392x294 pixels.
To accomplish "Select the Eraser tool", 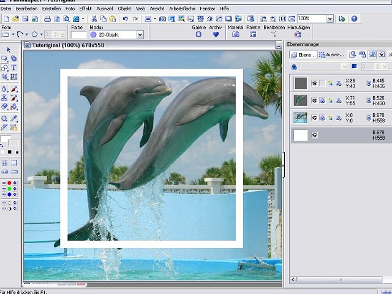I will pos(4,107).
